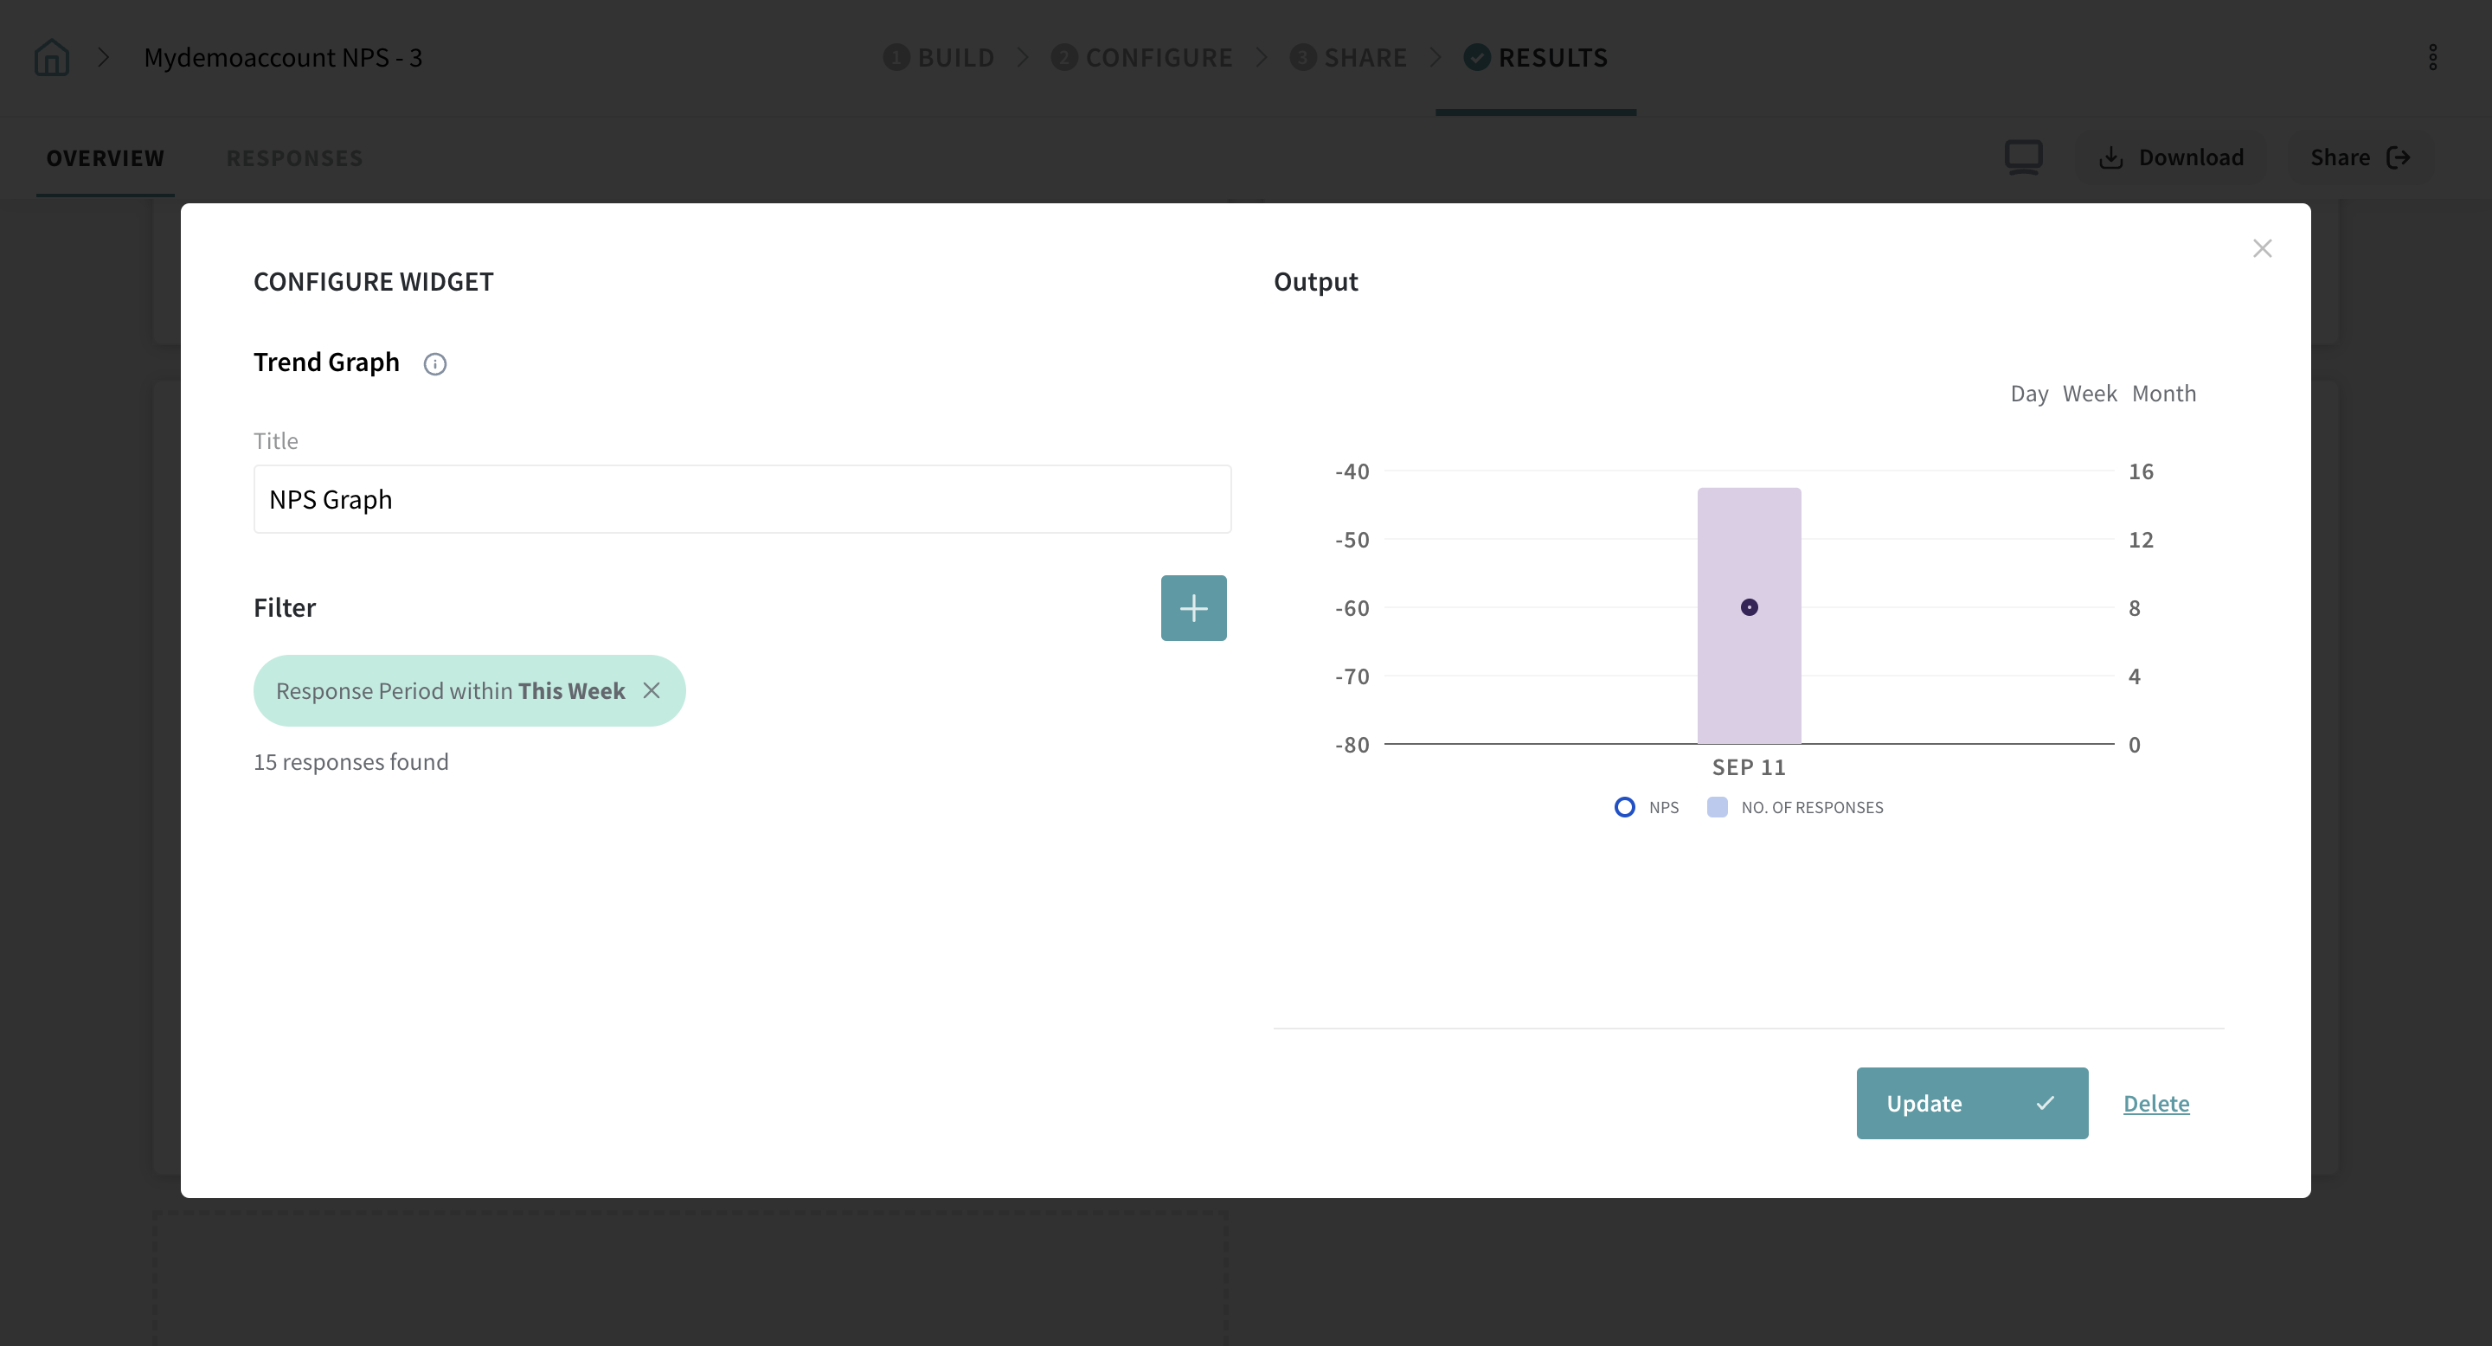This screenshot has height=1346, width=2492.
Task: Click the home icon in breadcrumb
Action: pos(51,58)
